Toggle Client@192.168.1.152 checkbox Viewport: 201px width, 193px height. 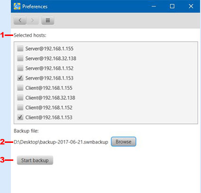(20, 107)
